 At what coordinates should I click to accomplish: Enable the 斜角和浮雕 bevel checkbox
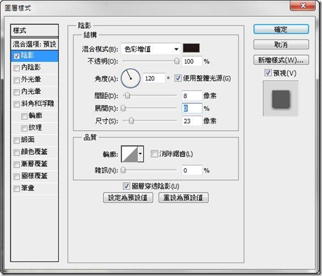[17, 105]
